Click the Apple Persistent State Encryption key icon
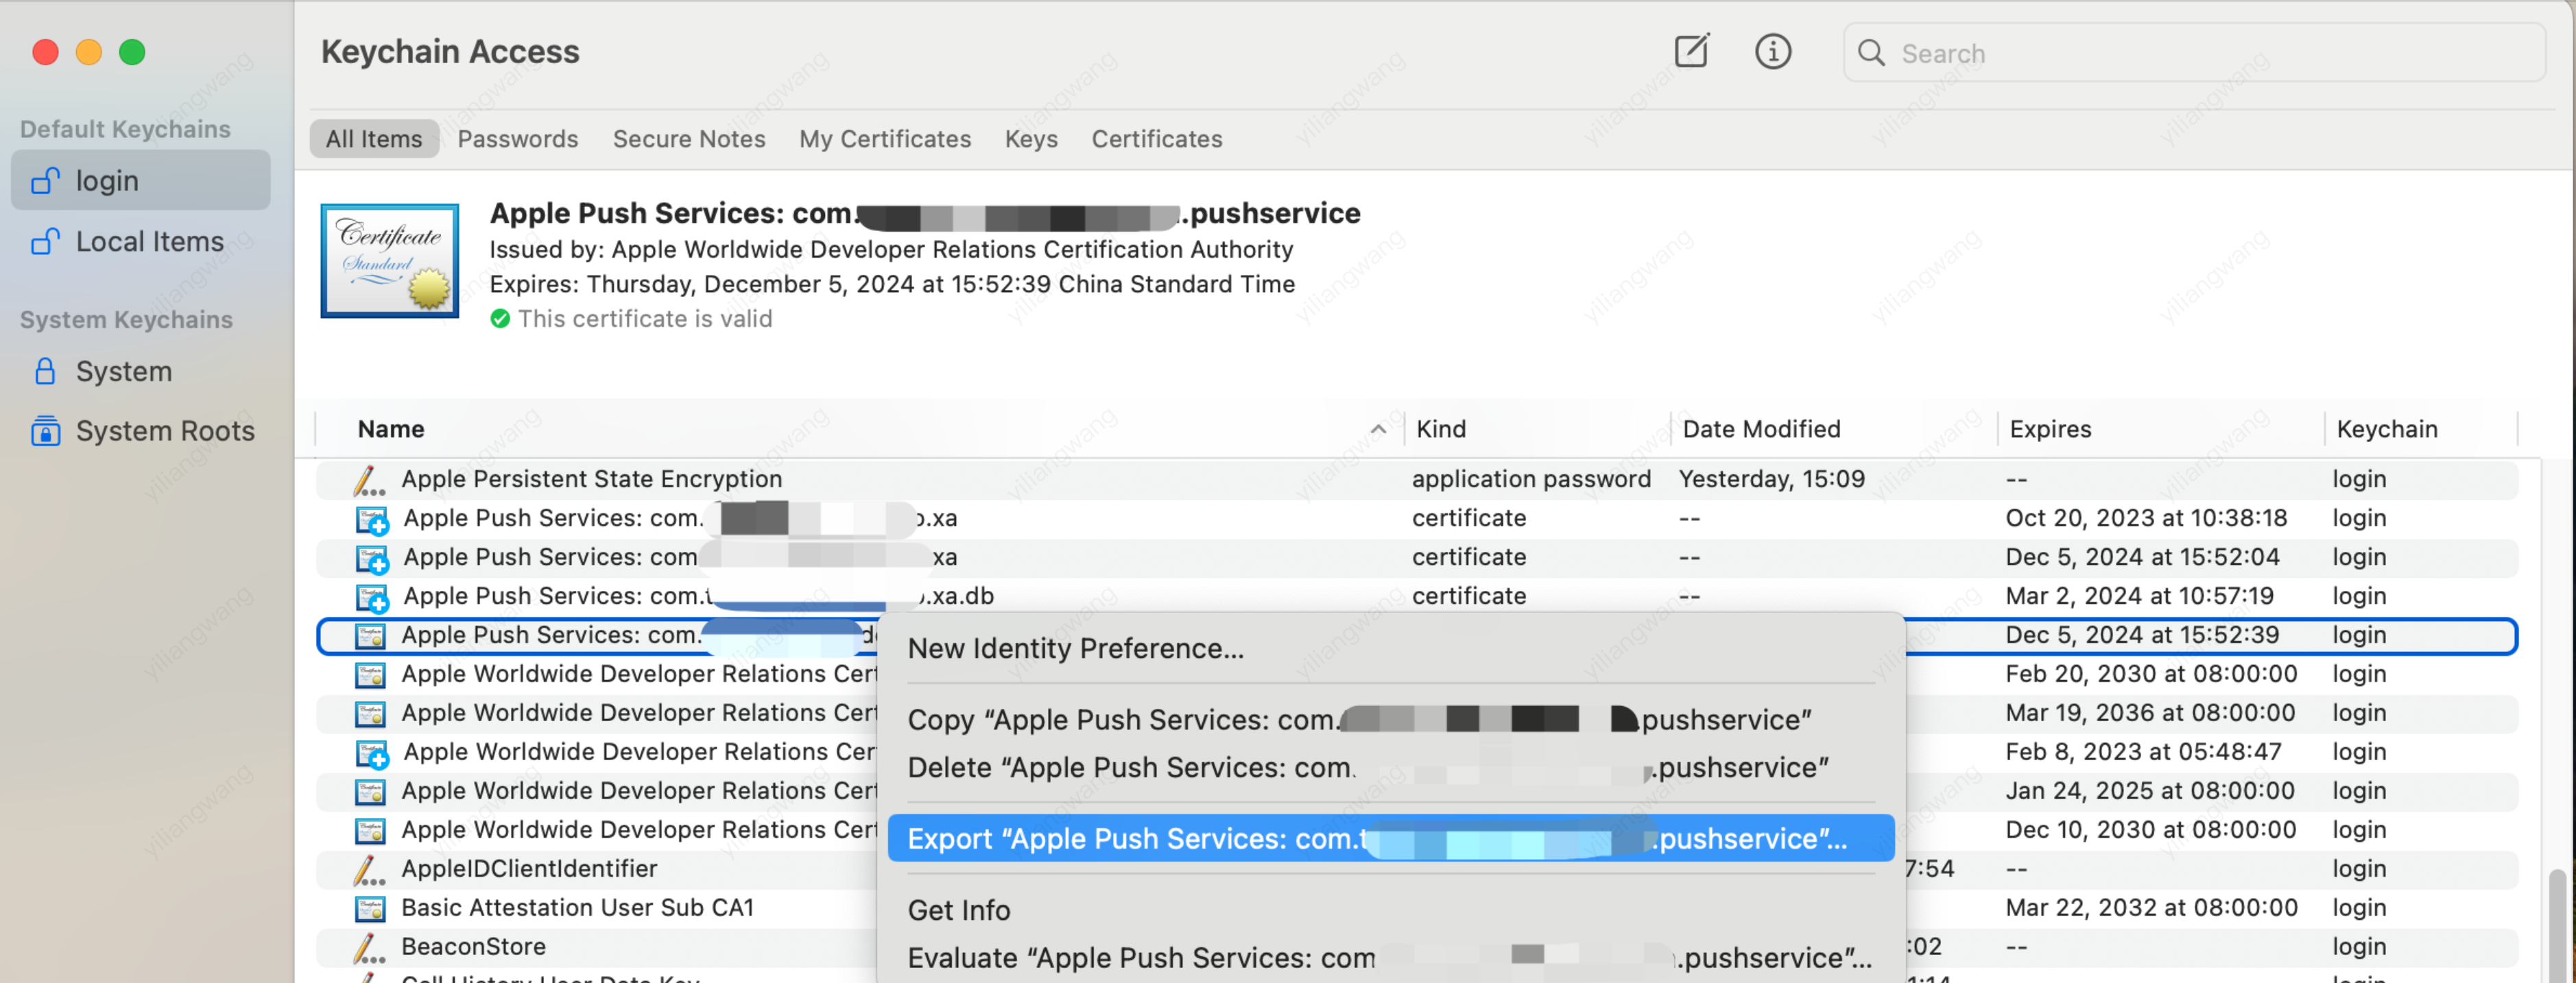Viewport: 2576px width, 983px height. tap(369, 480)
